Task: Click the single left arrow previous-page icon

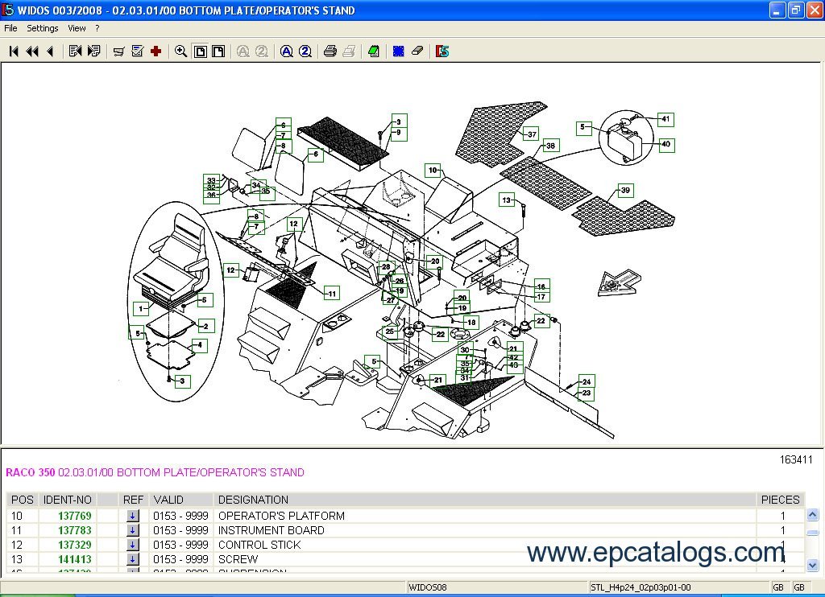Action: tap(49, 51)
